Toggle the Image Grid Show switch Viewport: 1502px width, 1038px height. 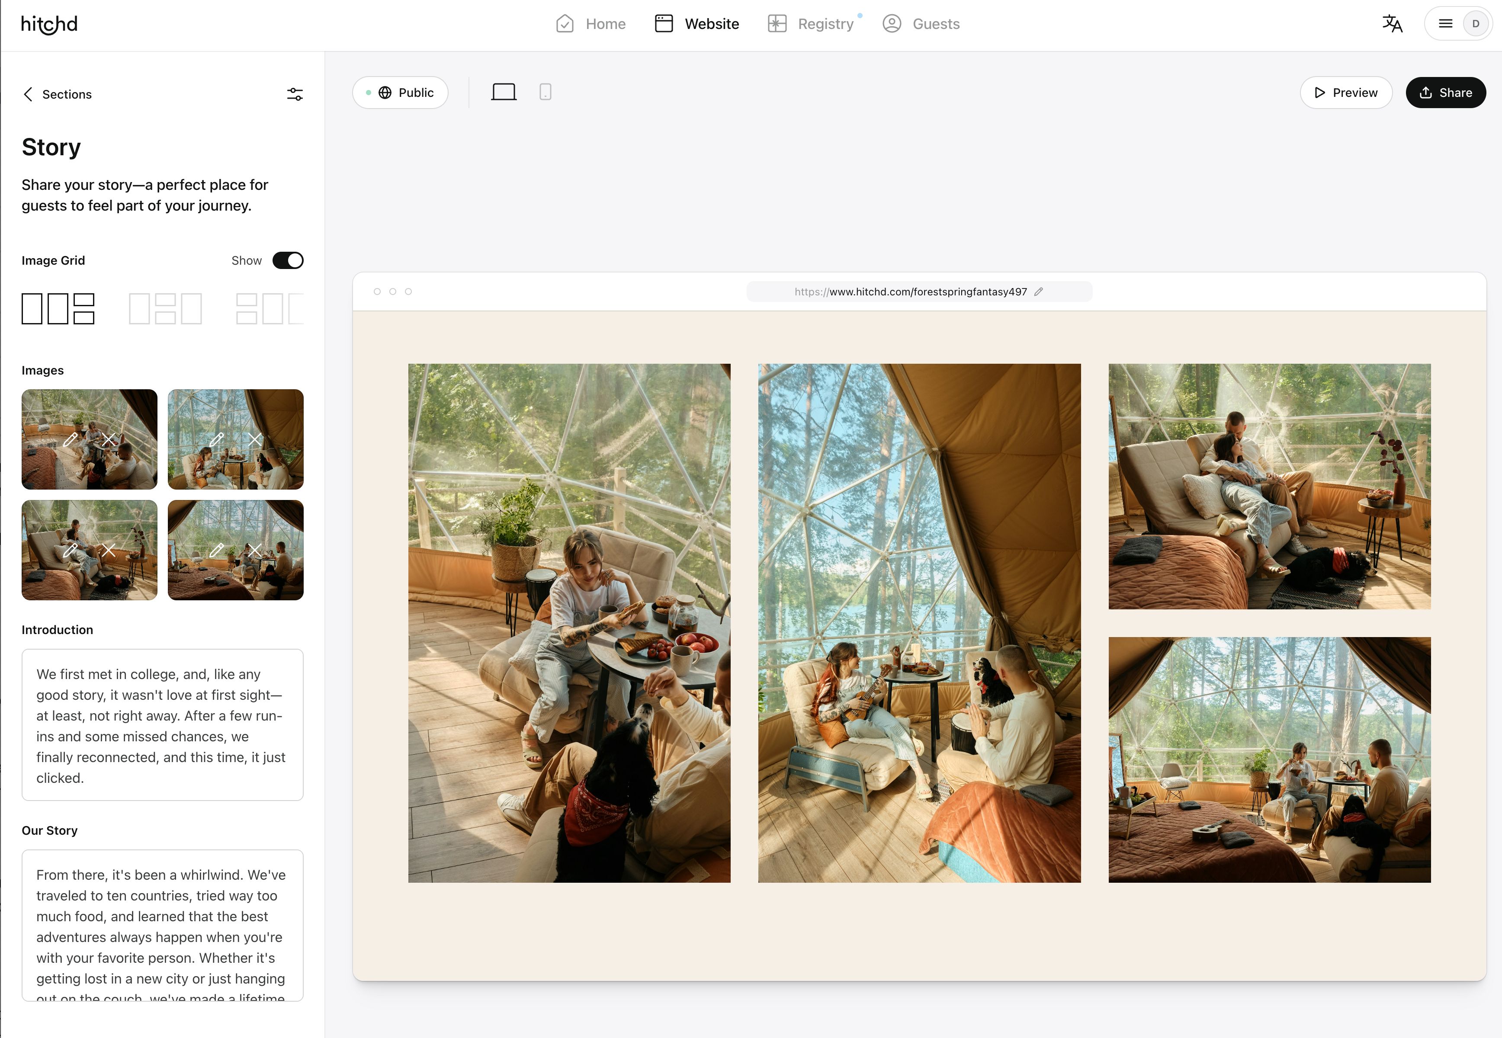click(288, 261)
